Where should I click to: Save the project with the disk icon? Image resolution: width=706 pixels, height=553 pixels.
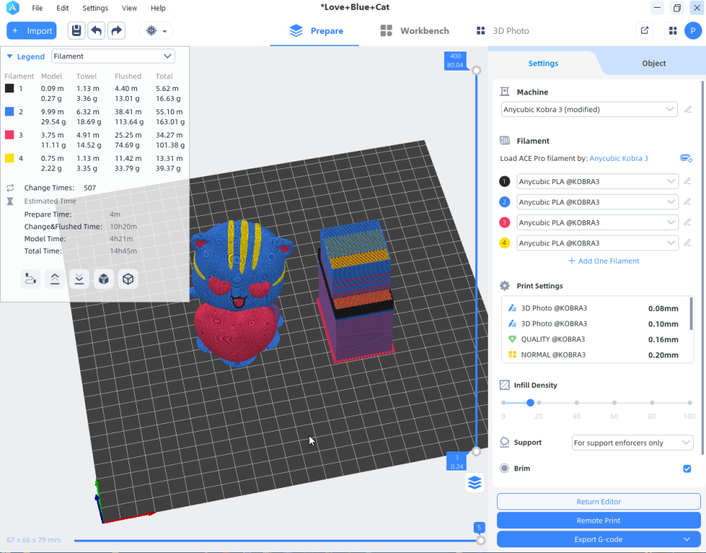[76, 30]
